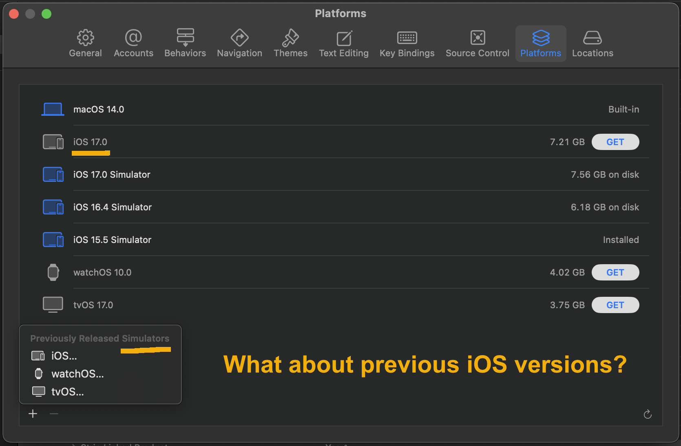Click the + button to add a platform
Image resolution: width=681 pixels, height=446 pixels.
33,414
